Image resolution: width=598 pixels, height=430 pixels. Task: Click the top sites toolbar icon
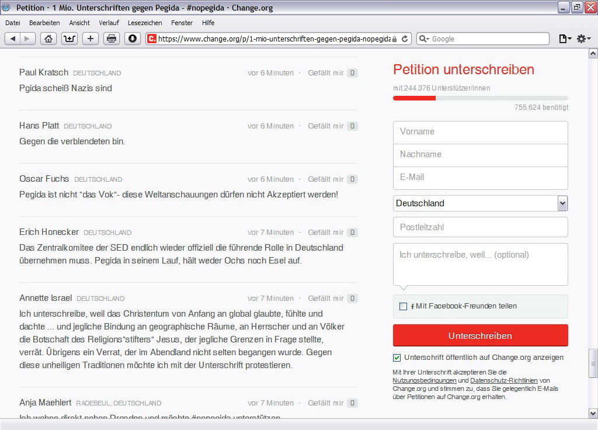(x=69, y=39)
